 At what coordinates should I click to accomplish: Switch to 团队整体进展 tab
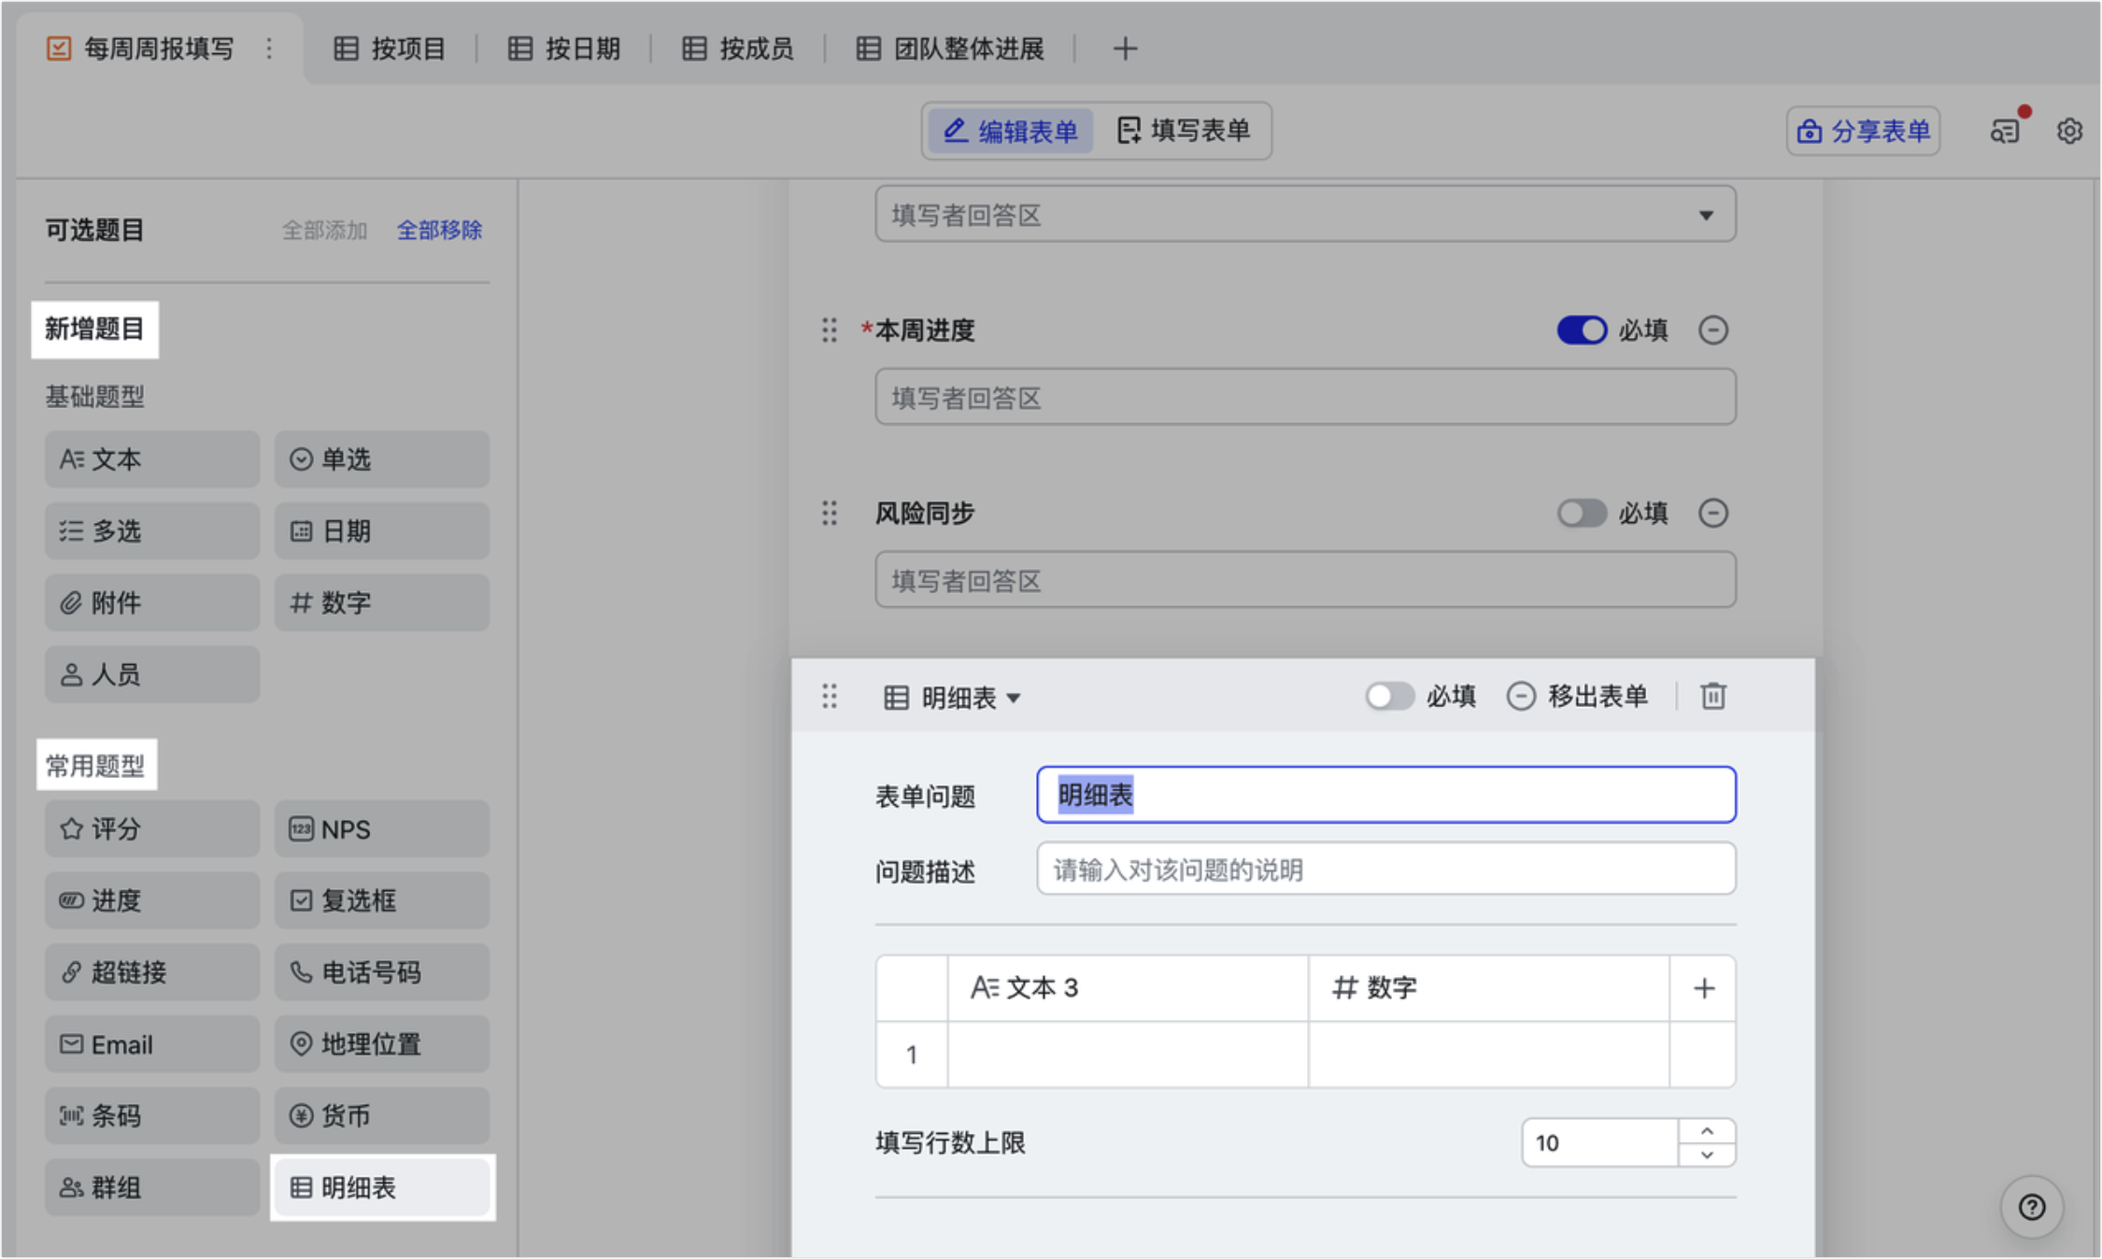click(950, 49)
